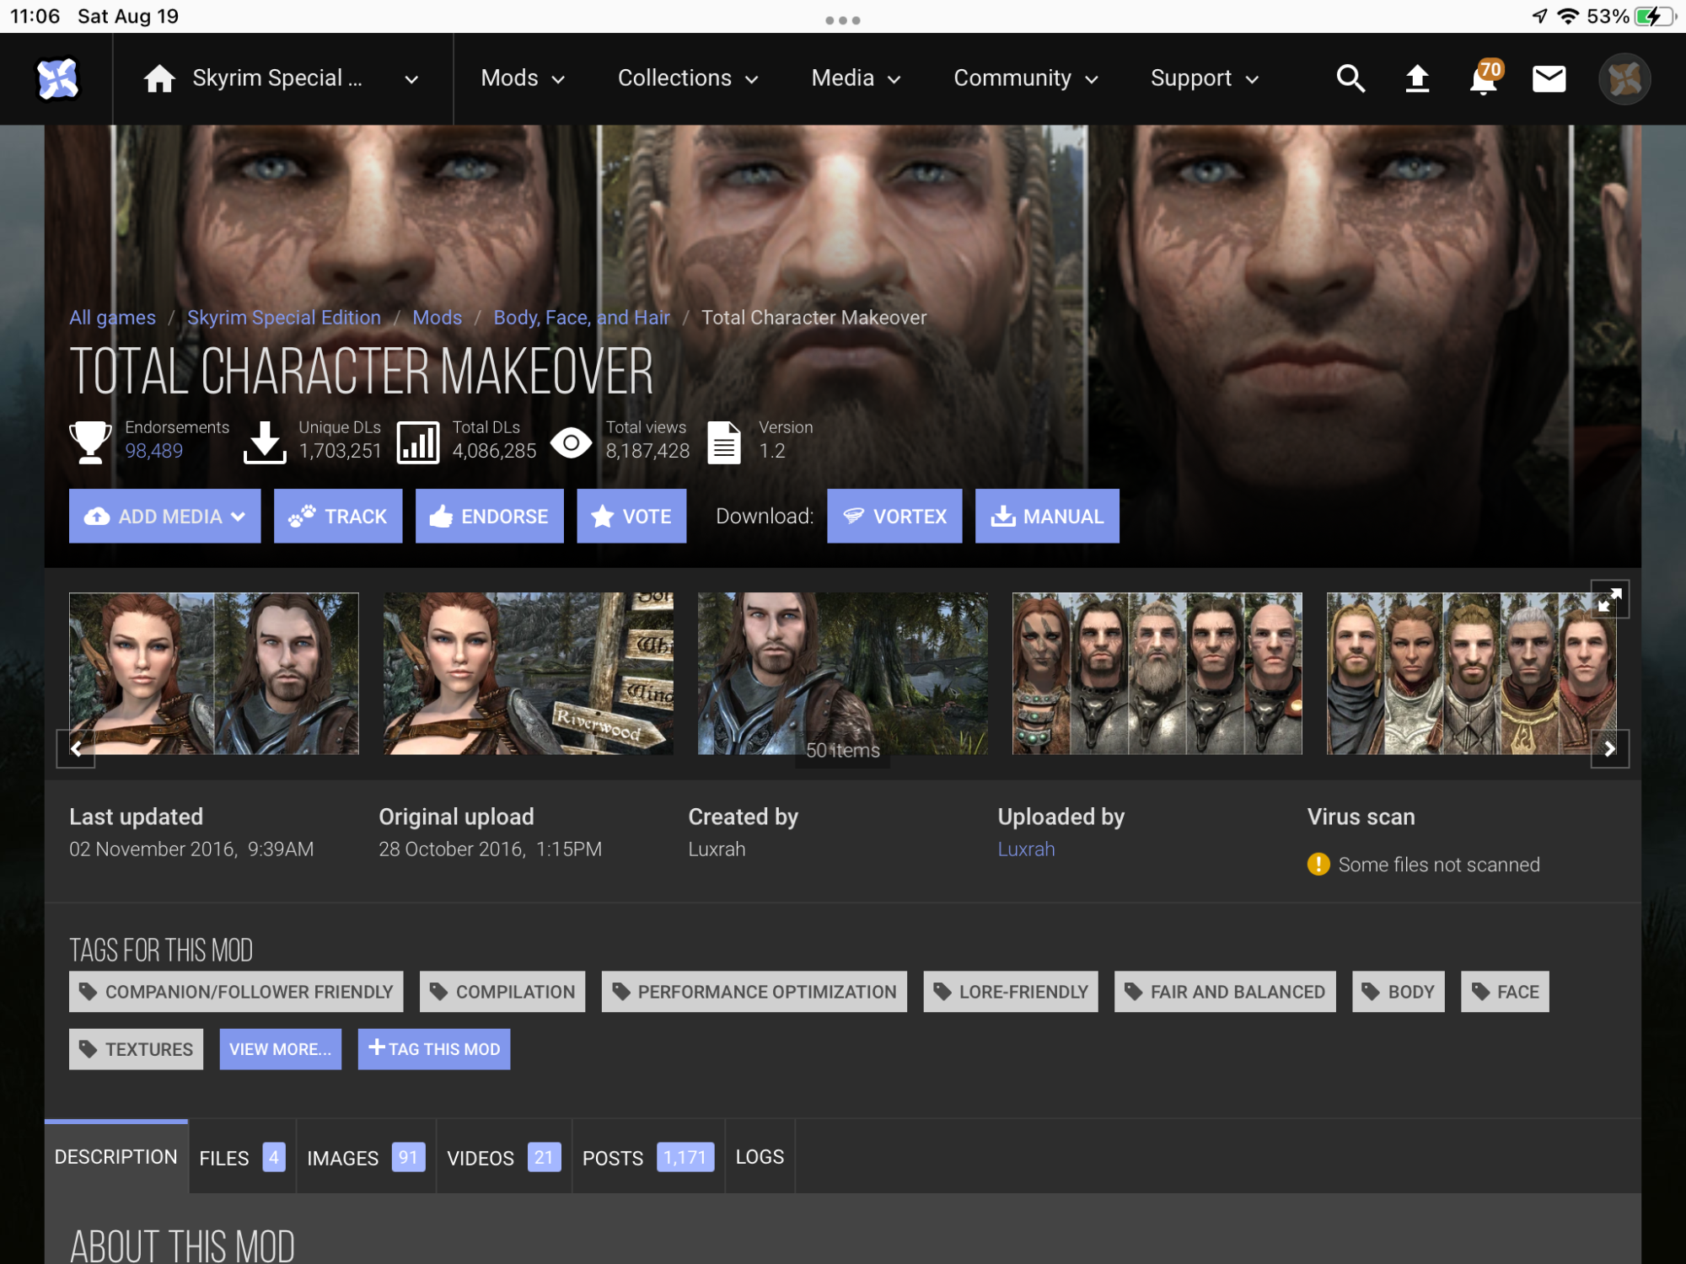The image size is (1686, 1264).
Task: Click the Vote button
Action: [x=631, y=516]
